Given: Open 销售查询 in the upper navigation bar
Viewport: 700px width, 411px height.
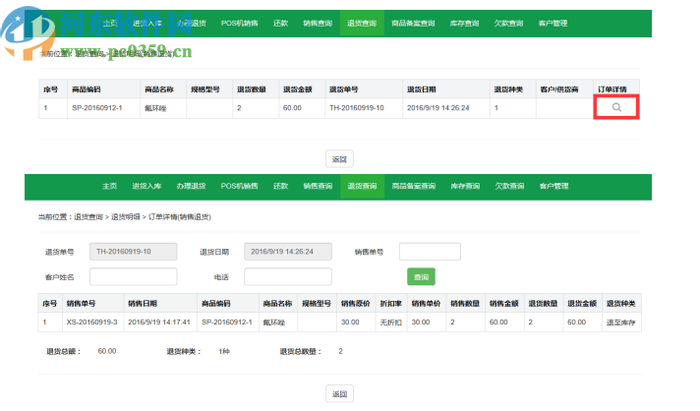Looking at the screenshot, I should coord(318,24).
